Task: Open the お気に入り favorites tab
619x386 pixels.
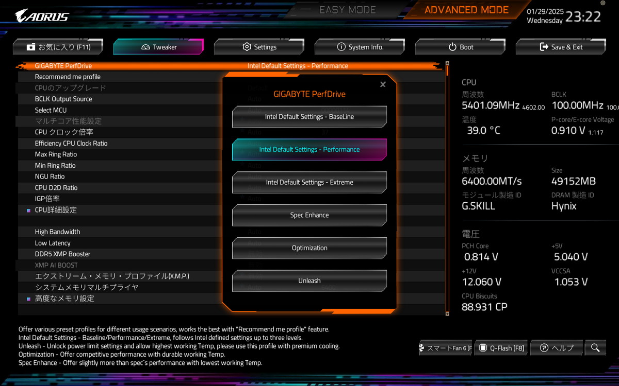Action: 58,47
